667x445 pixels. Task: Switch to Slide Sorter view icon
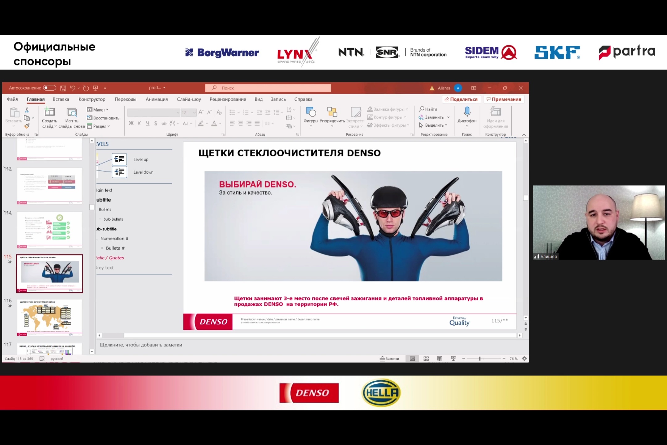(x=426, y=358)
